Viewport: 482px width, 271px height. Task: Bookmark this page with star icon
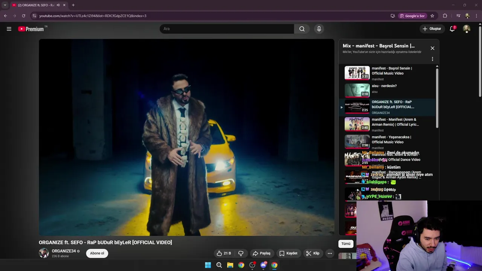coord(432,16)
